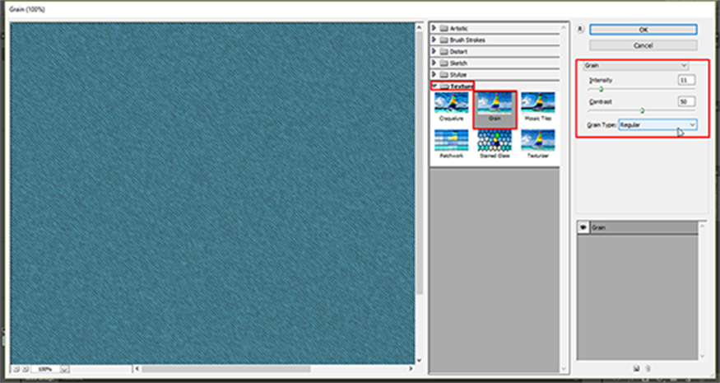This screenshot has height=383, width=720.
Task: Click the effect layers scroll down arrow
Action: tap(702, 356)
